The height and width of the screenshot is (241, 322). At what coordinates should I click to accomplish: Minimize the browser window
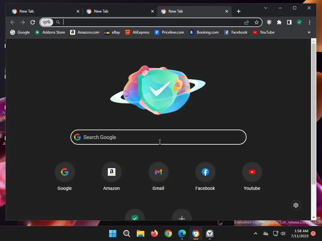[x=280, y=8]
